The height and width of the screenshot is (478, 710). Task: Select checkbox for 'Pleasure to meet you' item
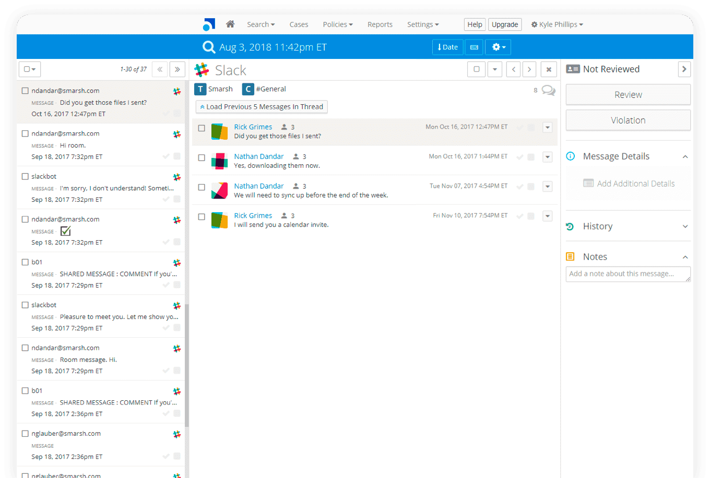pos(25,304)
